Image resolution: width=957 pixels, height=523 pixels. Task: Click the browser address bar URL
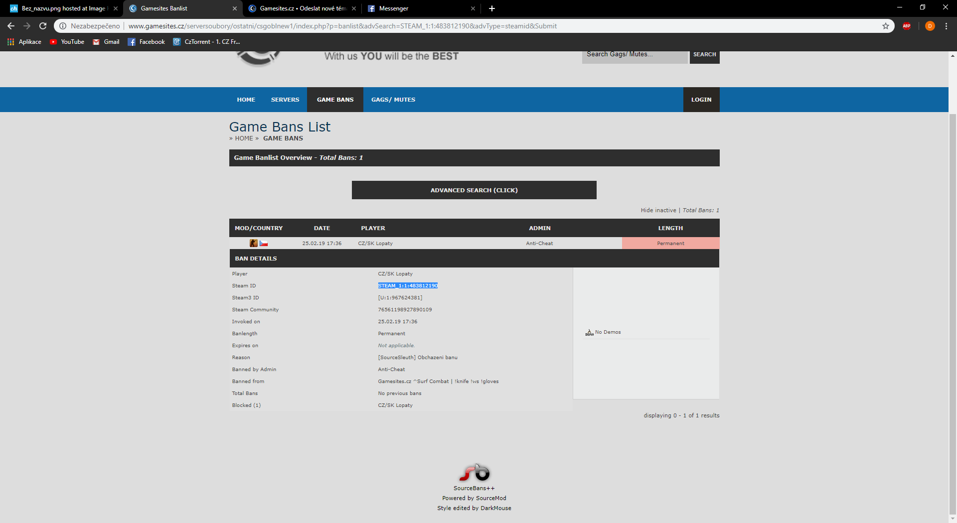[342, 26]
